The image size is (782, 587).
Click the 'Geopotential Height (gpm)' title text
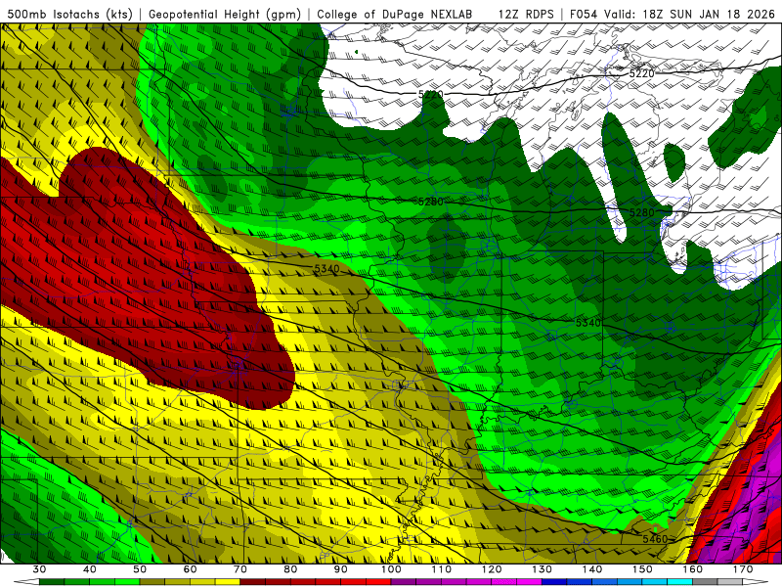click(225, 14)
